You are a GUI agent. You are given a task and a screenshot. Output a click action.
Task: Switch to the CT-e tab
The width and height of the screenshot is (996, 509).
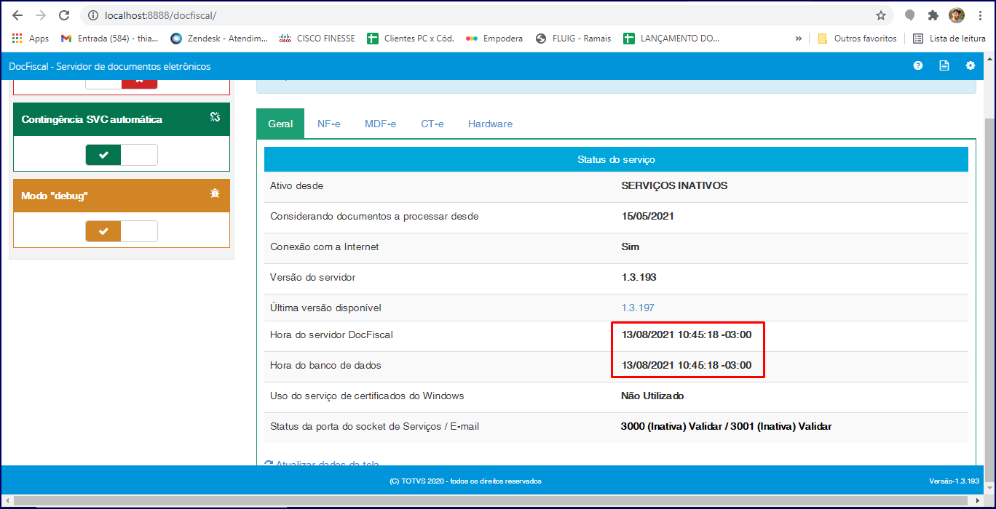click(432, 124)
